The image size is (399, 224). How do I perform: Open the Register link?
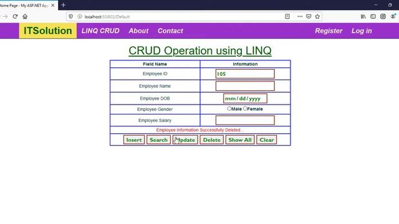click(x=329, y=30)
